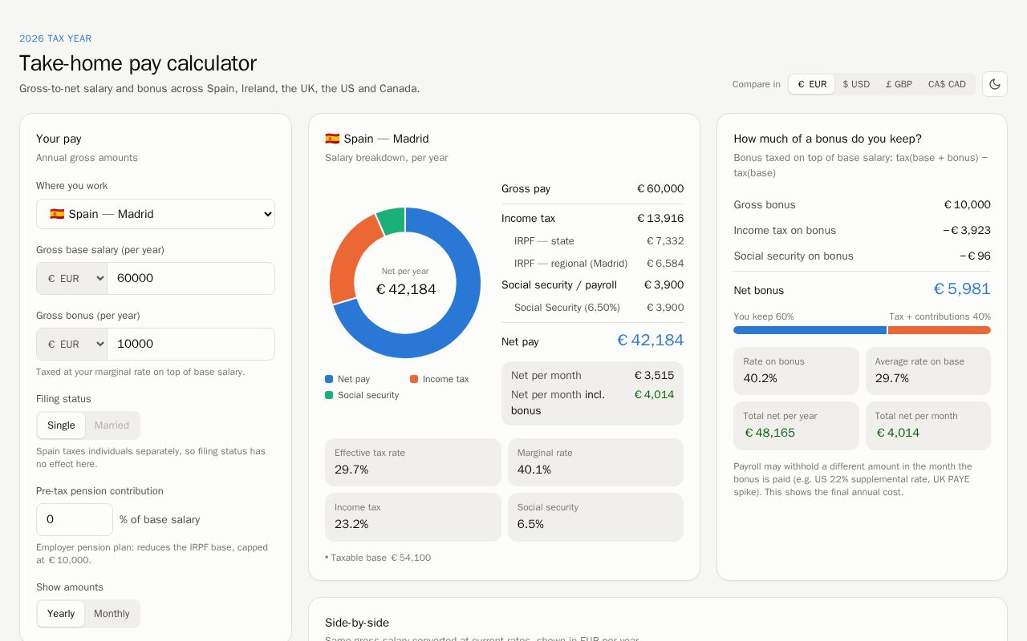Click the Social security 6.5% tile
The width and height of the screenshot is (1027, 641).
pyautogui.click(x=595, y=517)
